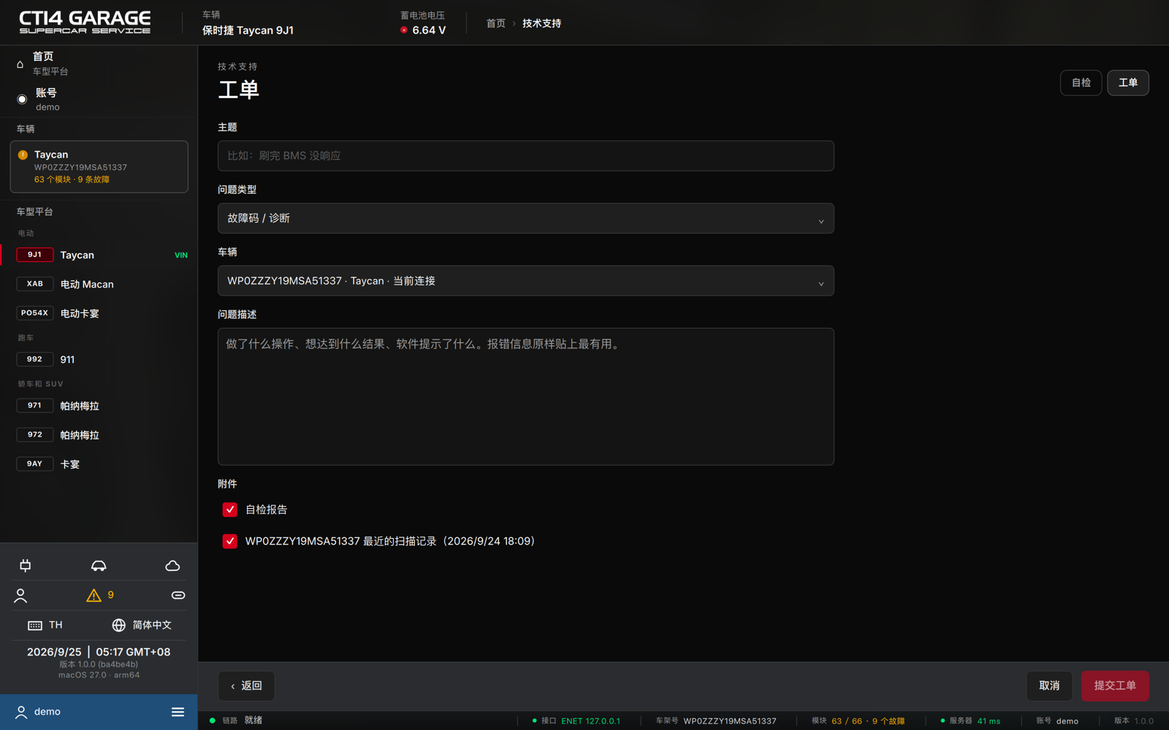The width and height of the screenshot is (1169, 730).
Task: Click the 版本 1.0.0 (ba4be4b) text
Action: point(99,664)
